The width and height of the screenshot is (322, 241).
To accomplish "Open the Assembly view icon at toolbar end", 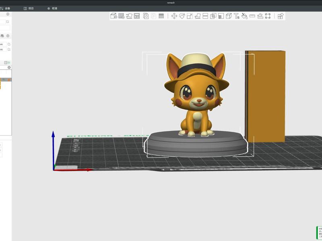I will 281,16.
